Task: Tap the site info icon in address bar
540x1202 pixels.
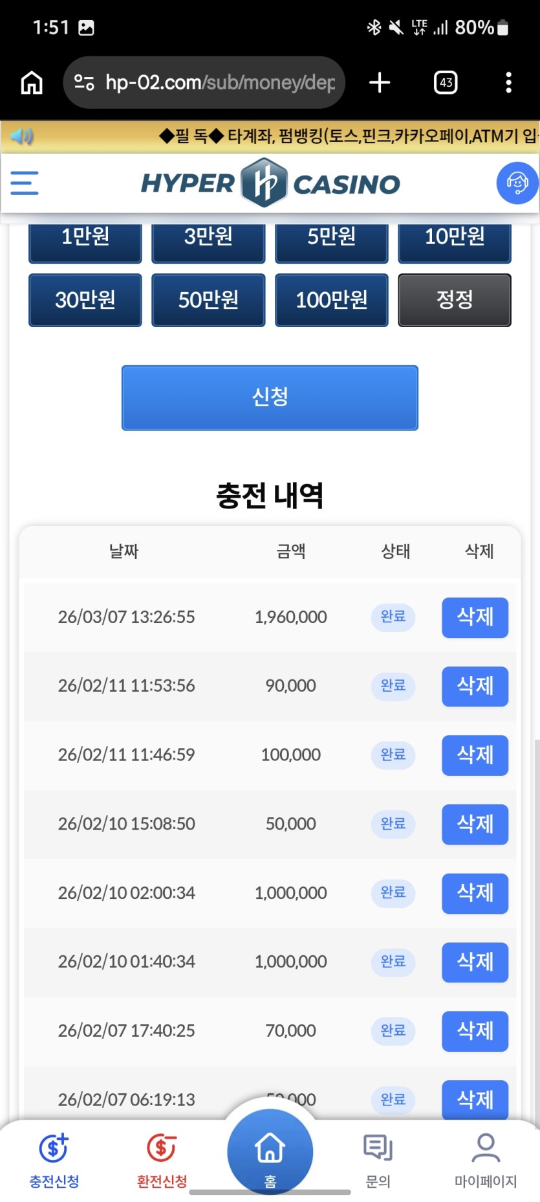Action: tap(84, 83)
